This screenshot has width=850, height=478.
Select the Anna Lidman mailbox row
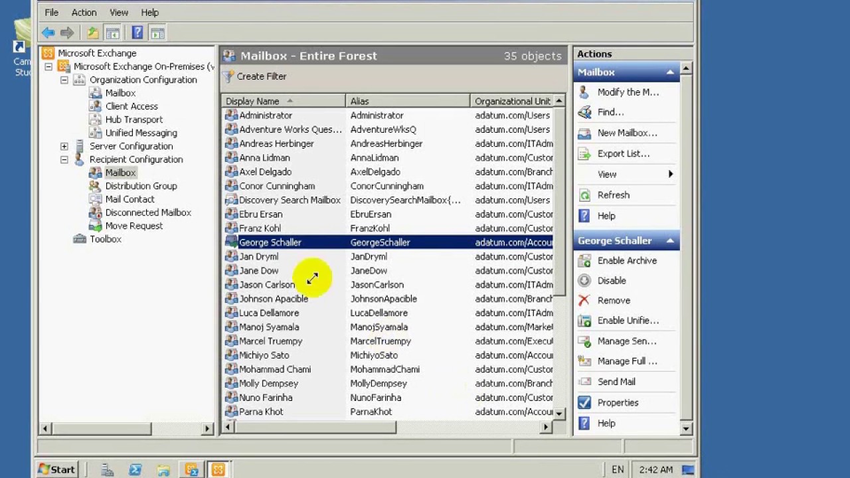coord(388,157)
